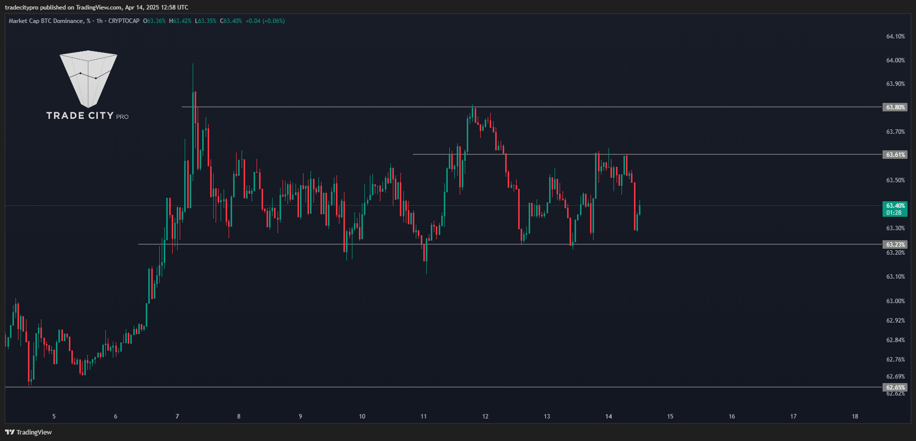Click the +0.04 (+0.06%) change value
This screenshot has width=916, height=441.
coord(265,21)
